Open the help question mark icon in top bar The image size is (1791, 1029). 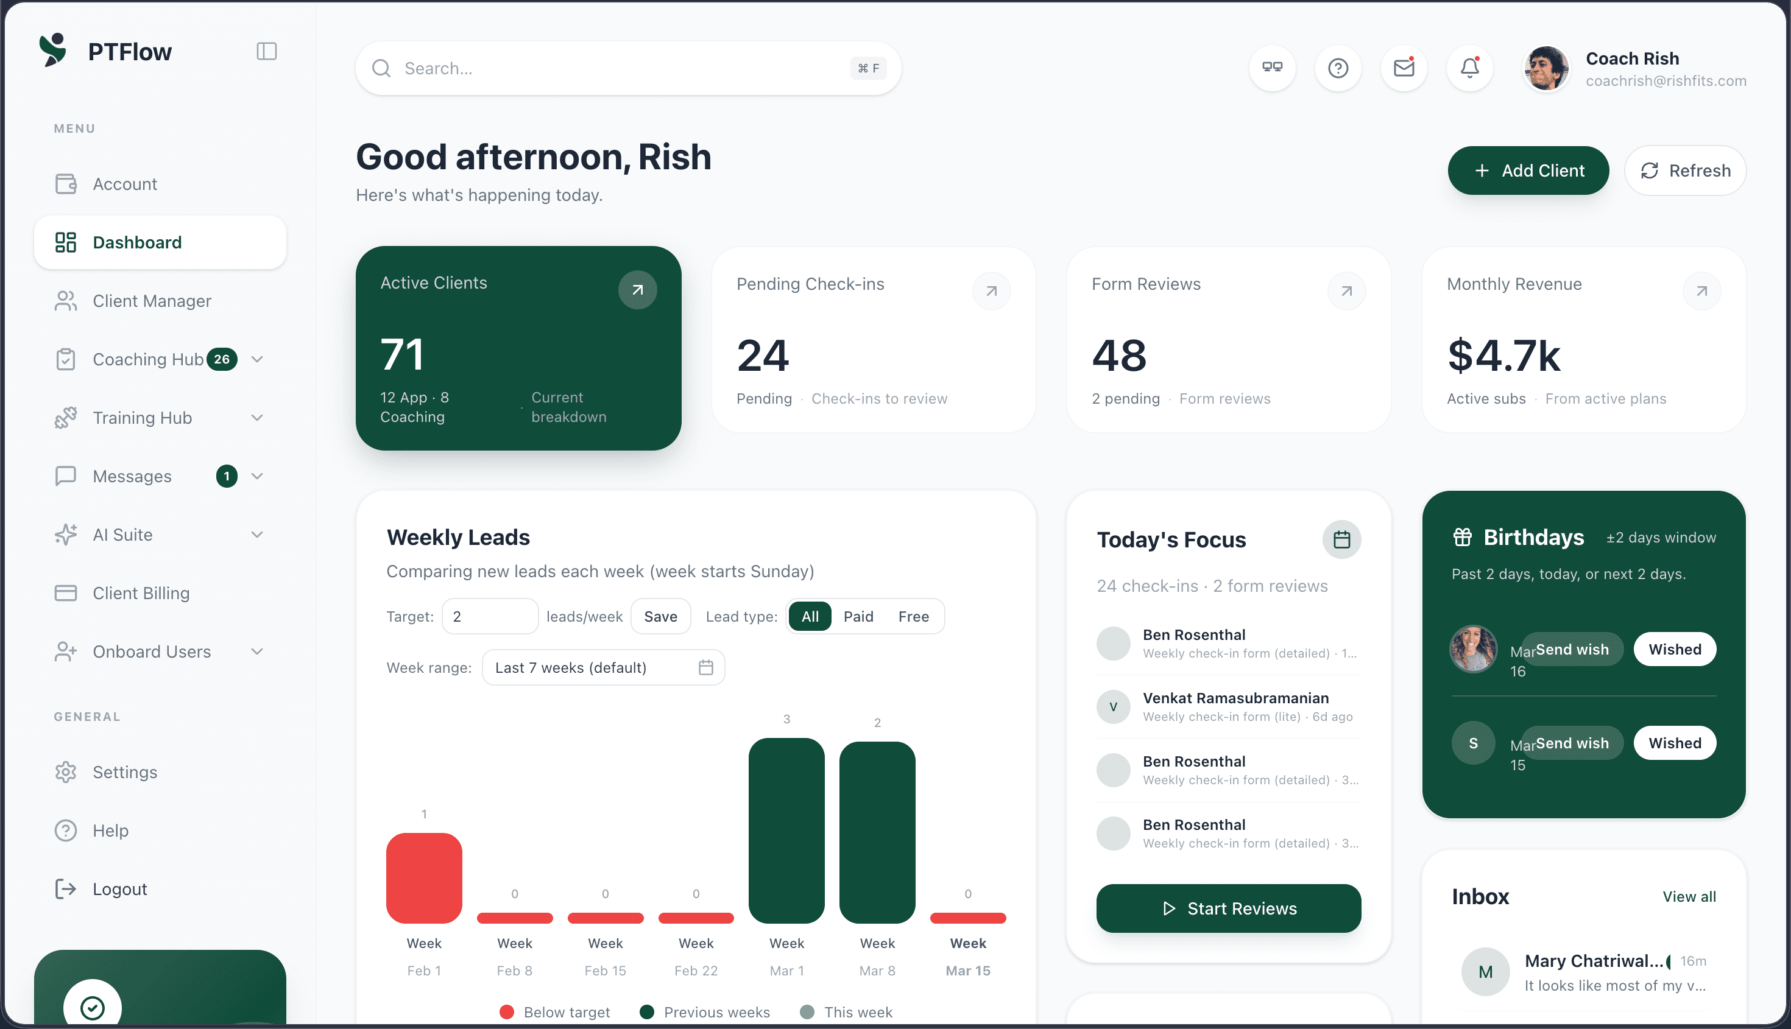tap(1338, 68)
